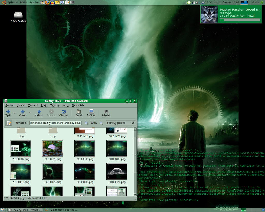Open the yellow sticky notes launcher
The image size is (265, 212).
(57, 2)
